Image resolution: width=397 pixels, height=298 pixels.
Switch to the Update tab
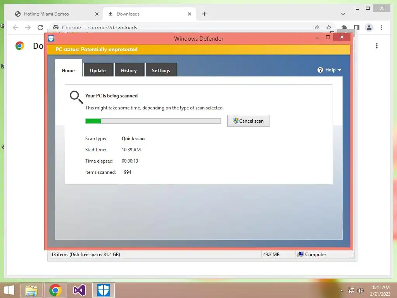click(x=98, y=70)
